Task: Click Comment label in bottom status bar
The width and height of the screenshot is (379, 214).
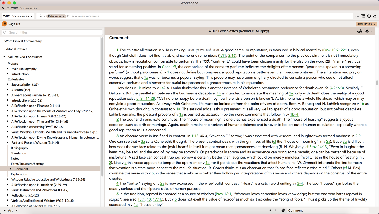Action: [296, 210]
